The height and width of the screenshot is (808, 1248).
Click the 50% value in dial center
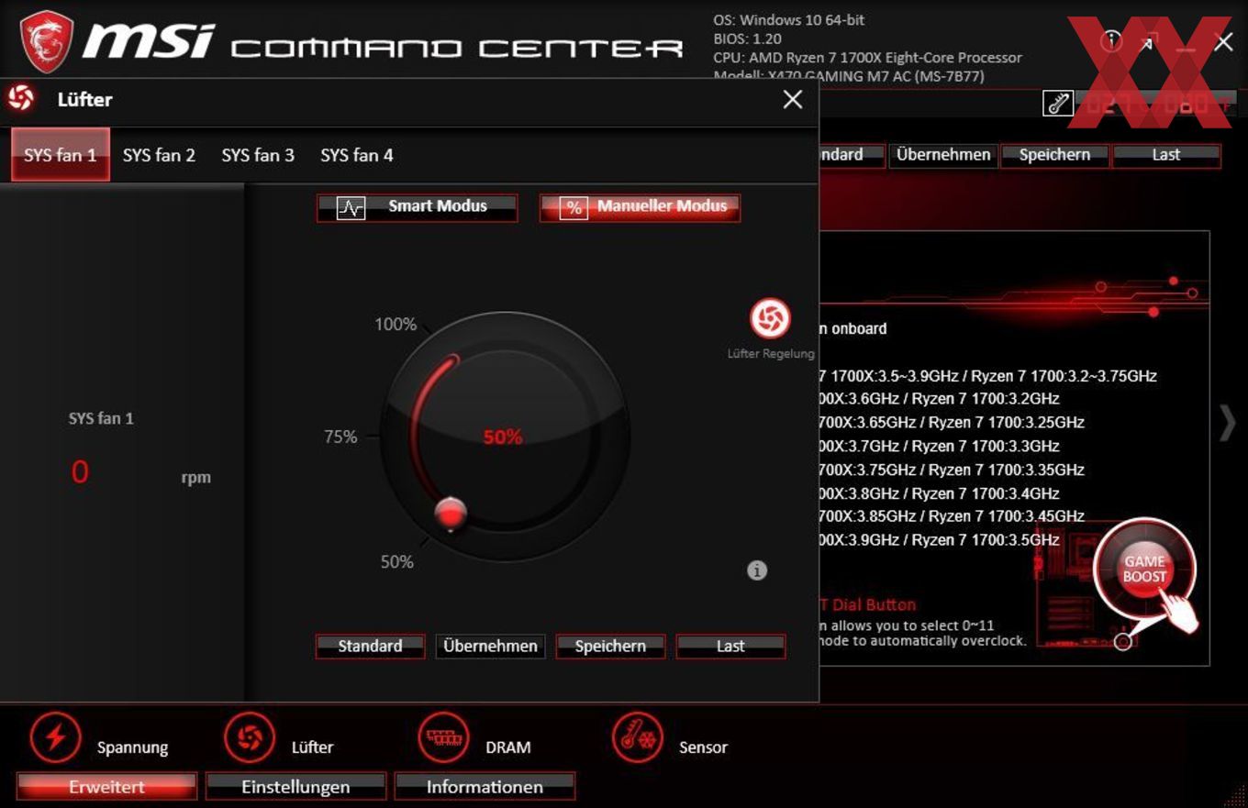coord(503,437)
